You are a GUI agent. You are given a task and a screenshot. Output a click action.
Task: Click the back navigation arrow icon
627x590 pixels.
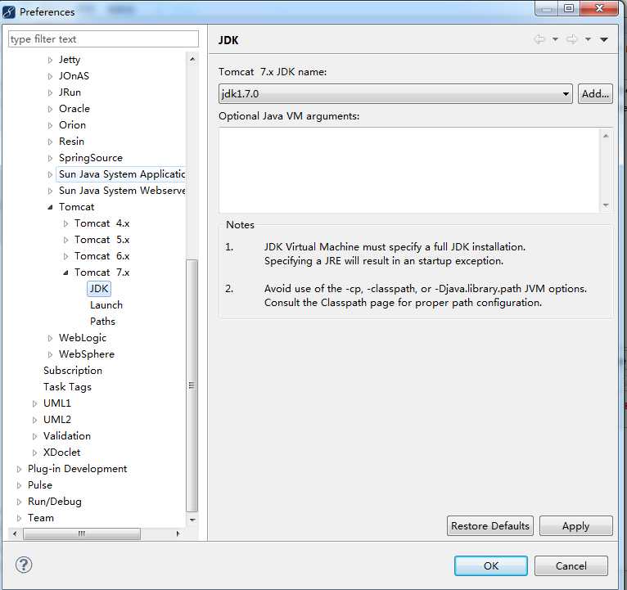(539, 39)
